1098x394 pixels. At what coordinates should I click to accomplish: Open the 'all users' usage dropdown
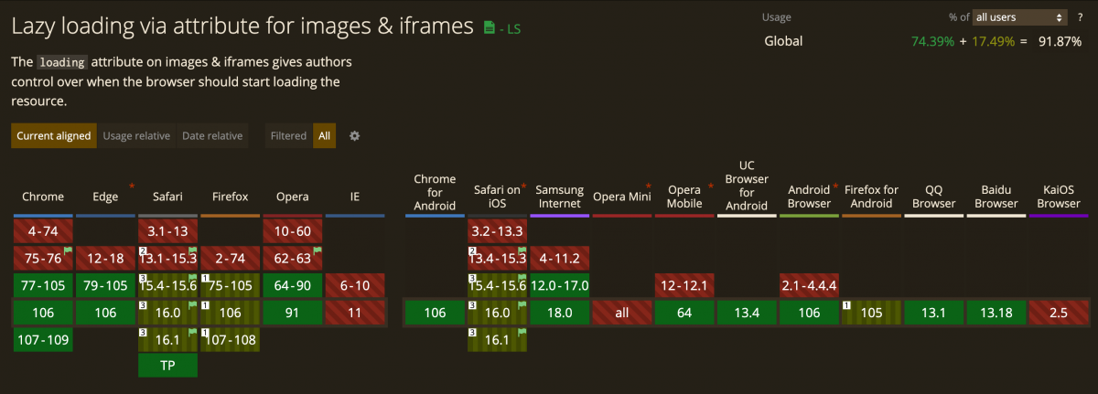[1020, 17]
